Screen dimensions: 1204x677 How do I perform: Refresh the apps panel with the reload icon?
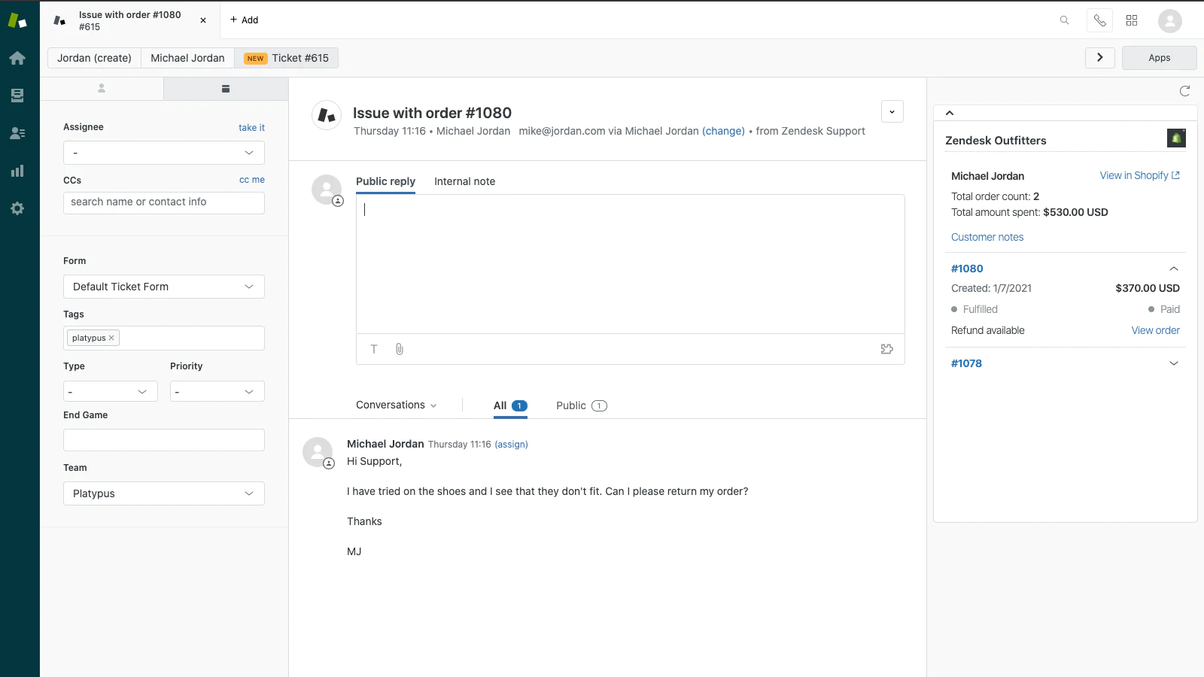pyautogui.click(x=1184, y=90)
